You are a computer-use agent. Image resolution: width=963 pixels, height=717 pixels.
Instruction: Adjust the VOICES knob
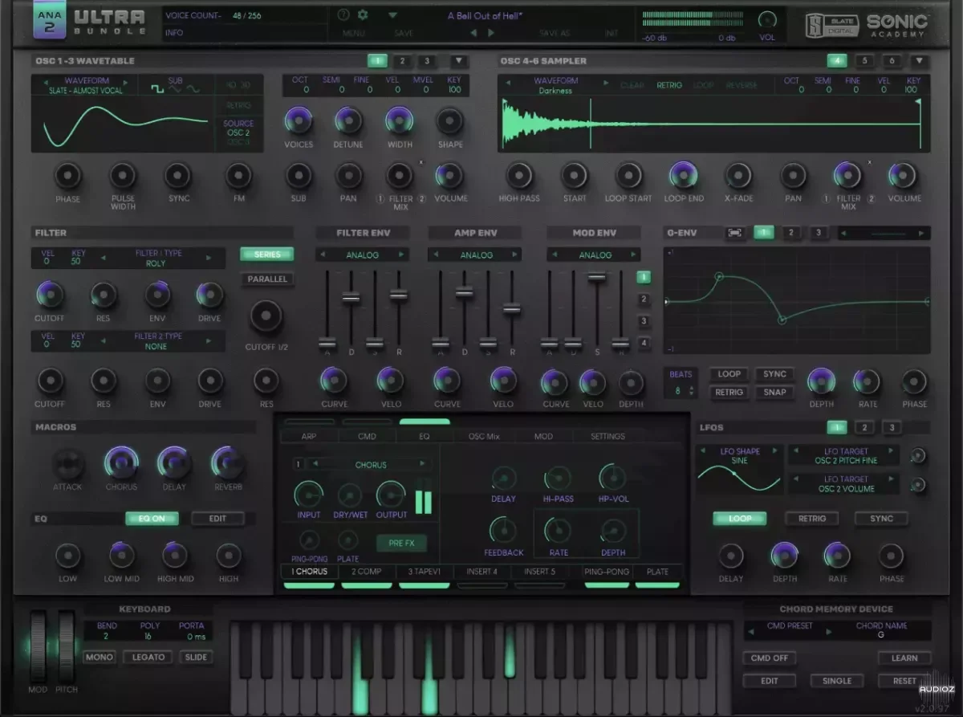[x=299, y=121]
